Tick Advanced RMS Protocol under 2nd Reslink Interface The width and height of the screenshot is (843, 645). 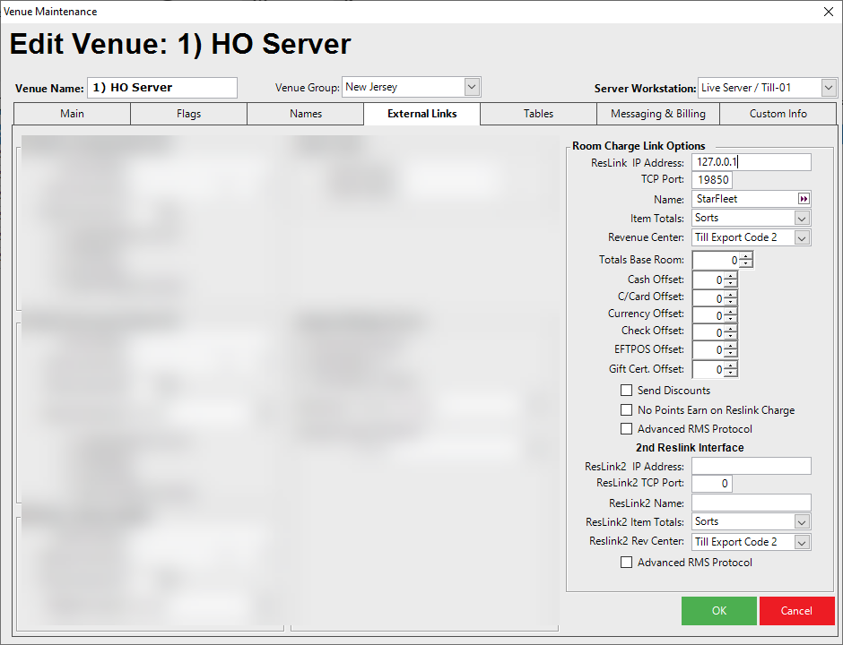click(627, 563)
